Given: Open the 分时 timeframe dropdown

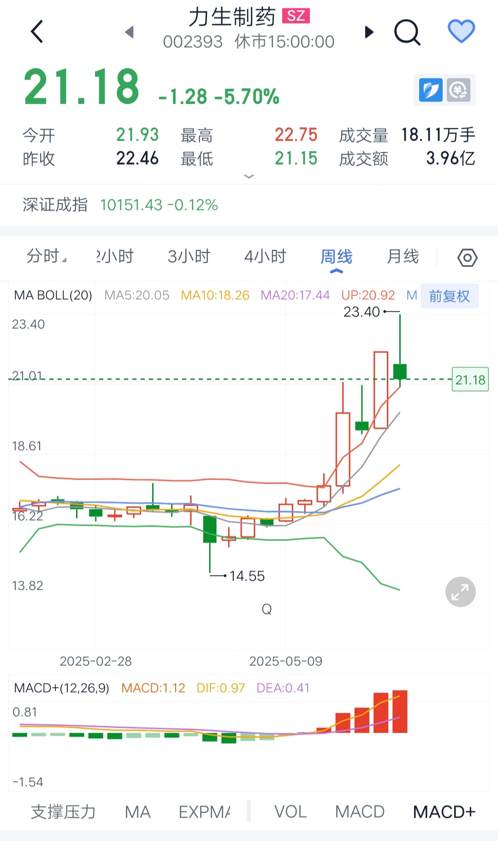Looking at the screenshot, I should tap(46, 256).
